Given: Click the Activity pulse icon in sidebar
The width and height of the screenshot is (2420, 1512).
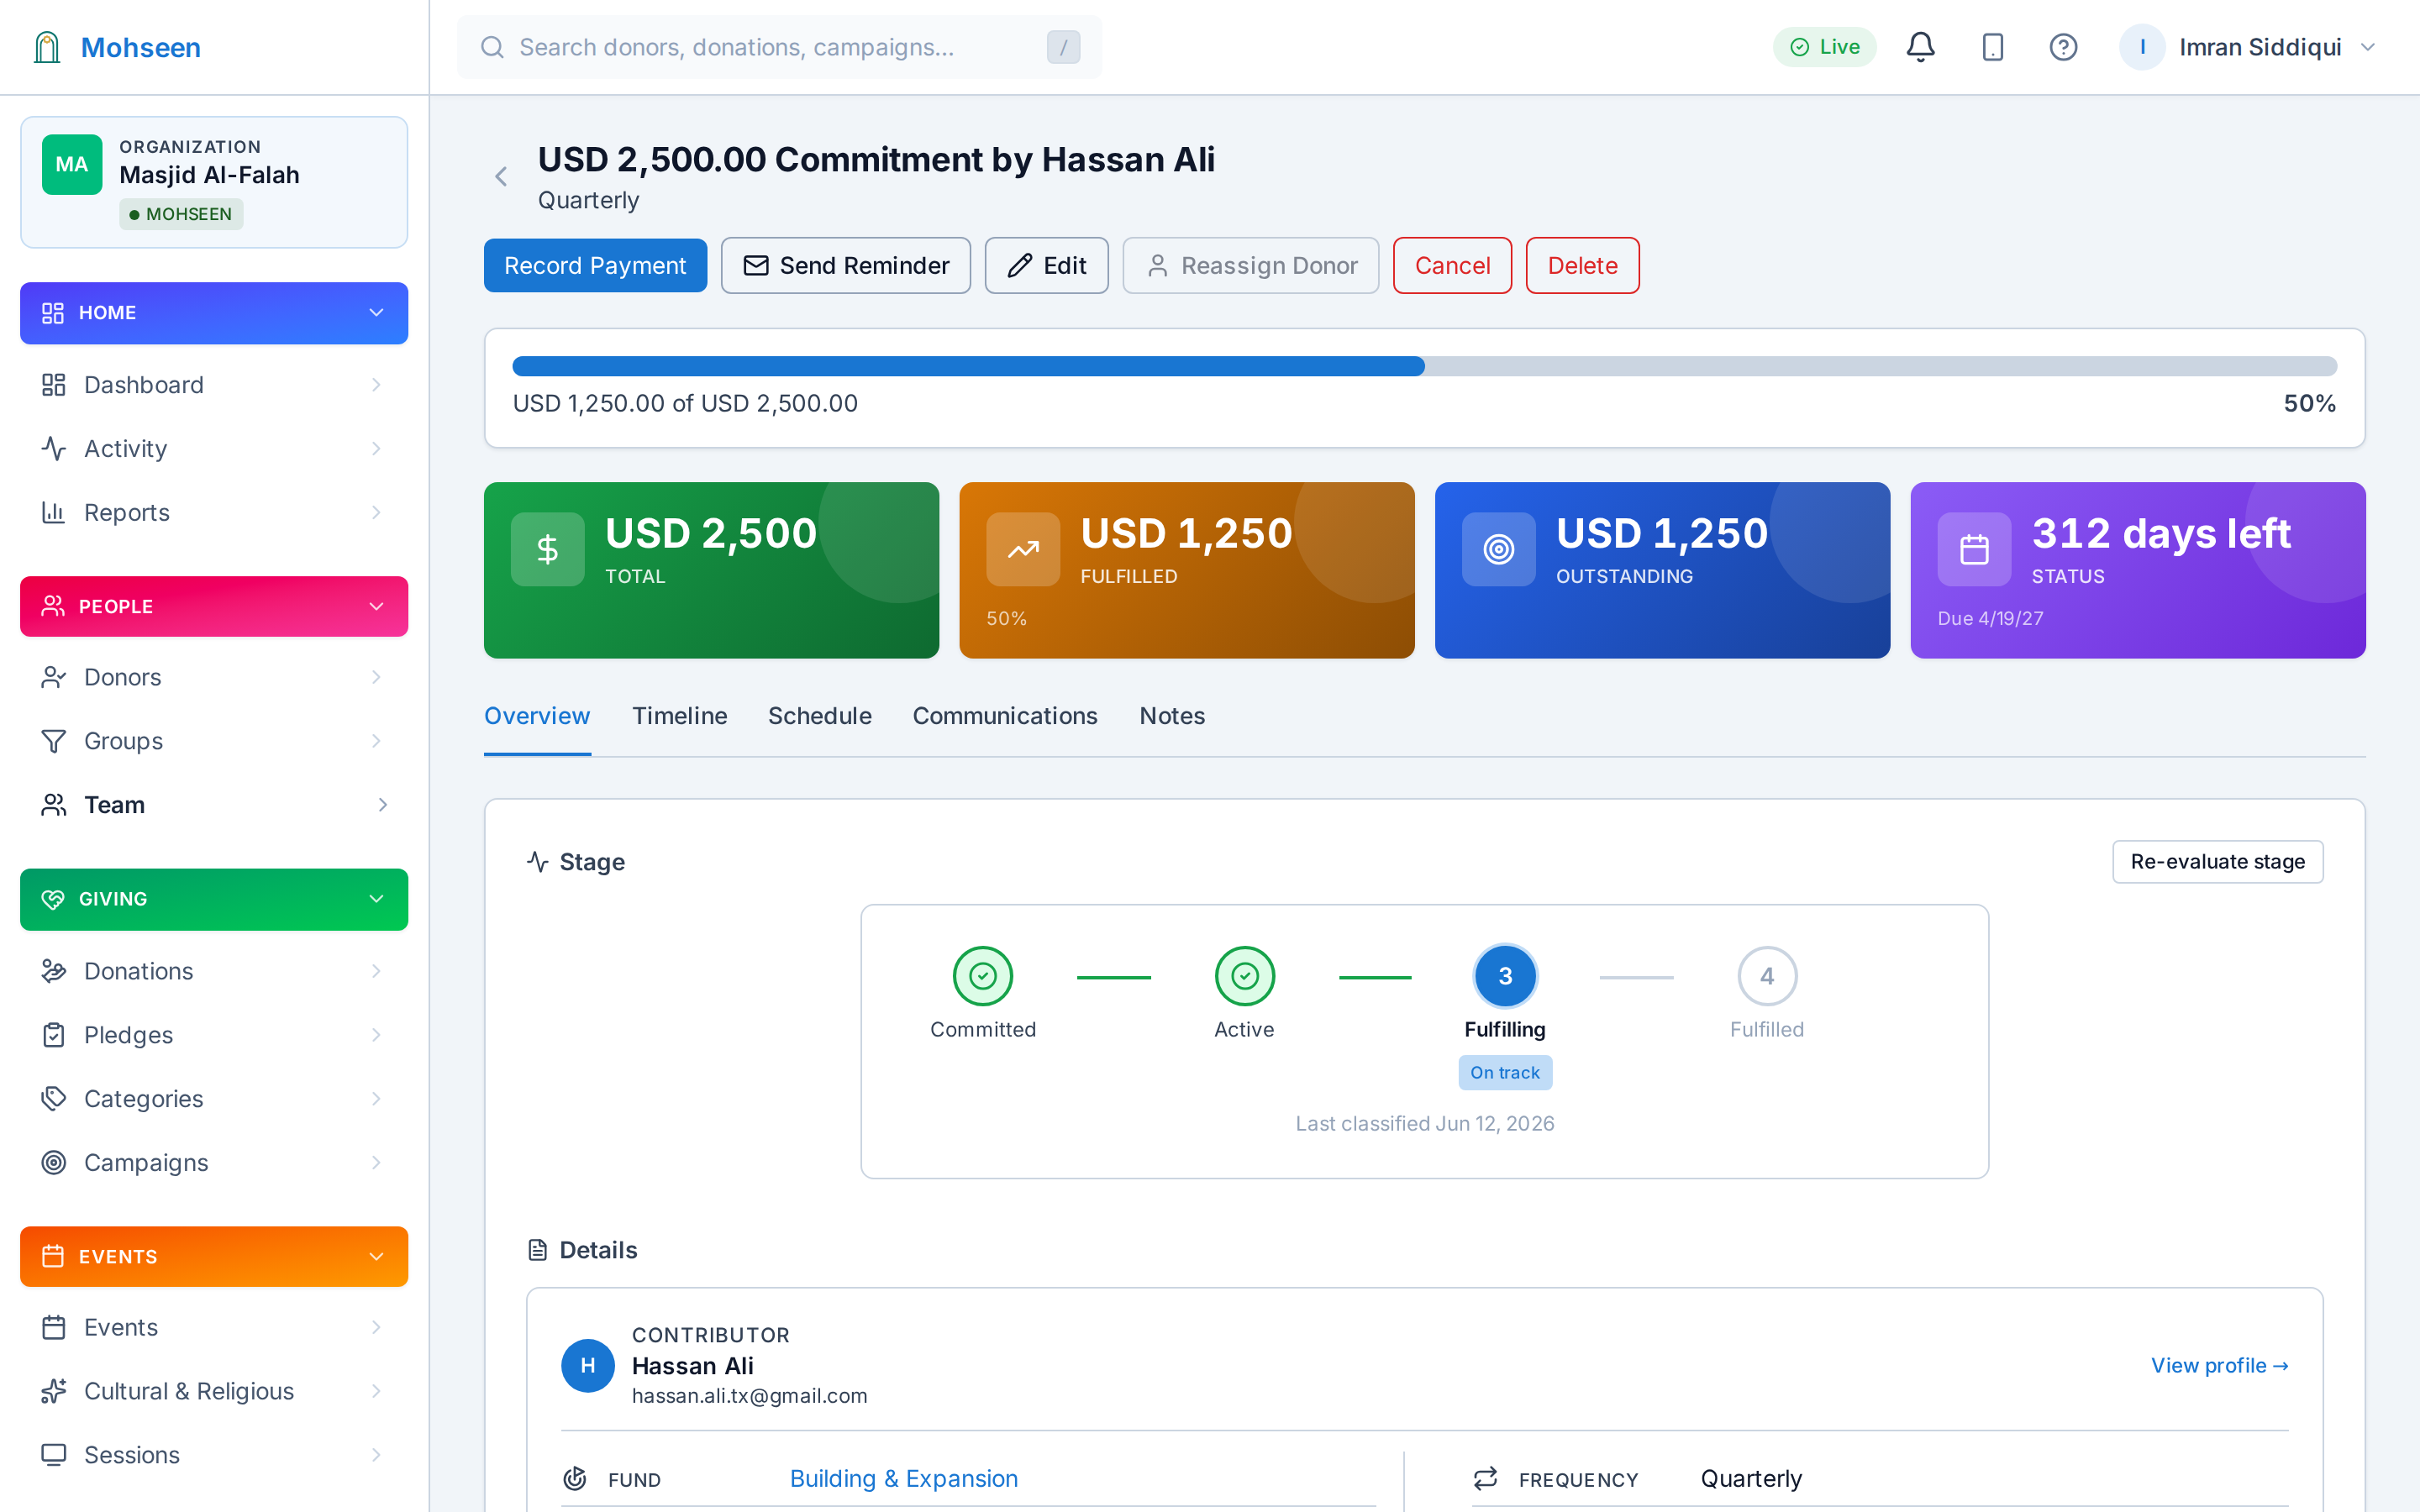Looking at the screenshot, I should pos(53,449).
